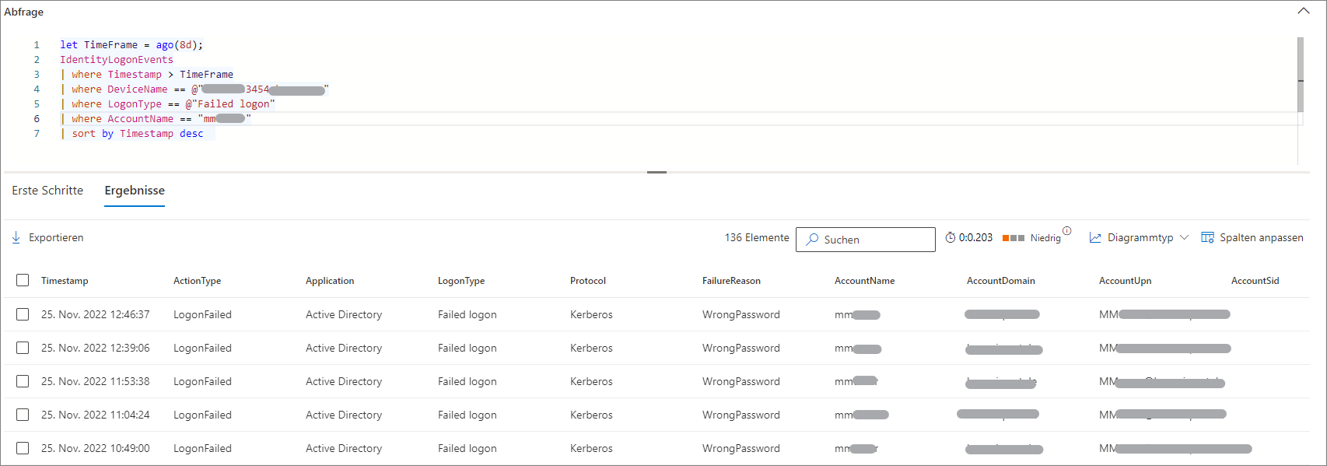The width and height of the screenshot is (1327, 466).
Task: Click the Exportieren download arrow icon
Action: [16, 237]
